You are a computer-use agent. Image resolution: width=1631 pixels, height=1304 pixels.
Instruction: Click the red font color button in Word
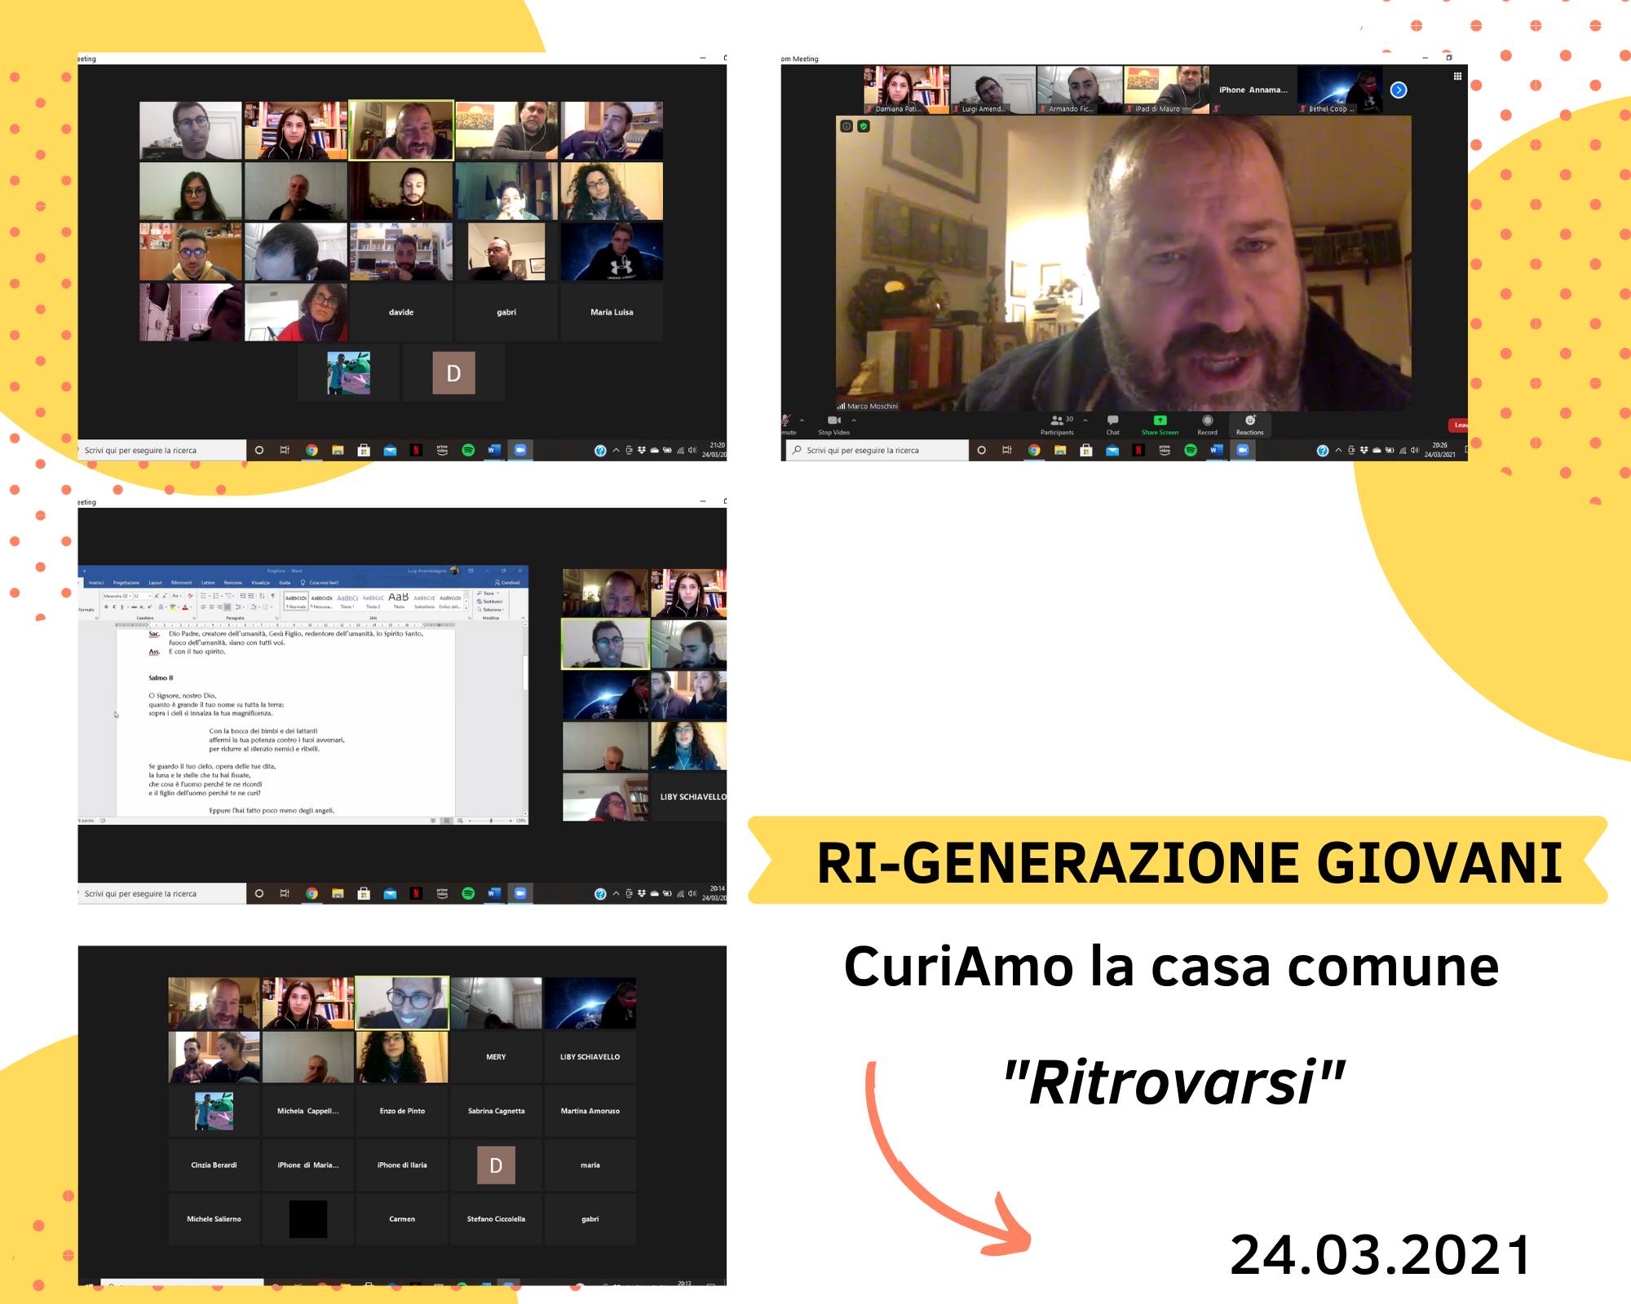(184, 607)
